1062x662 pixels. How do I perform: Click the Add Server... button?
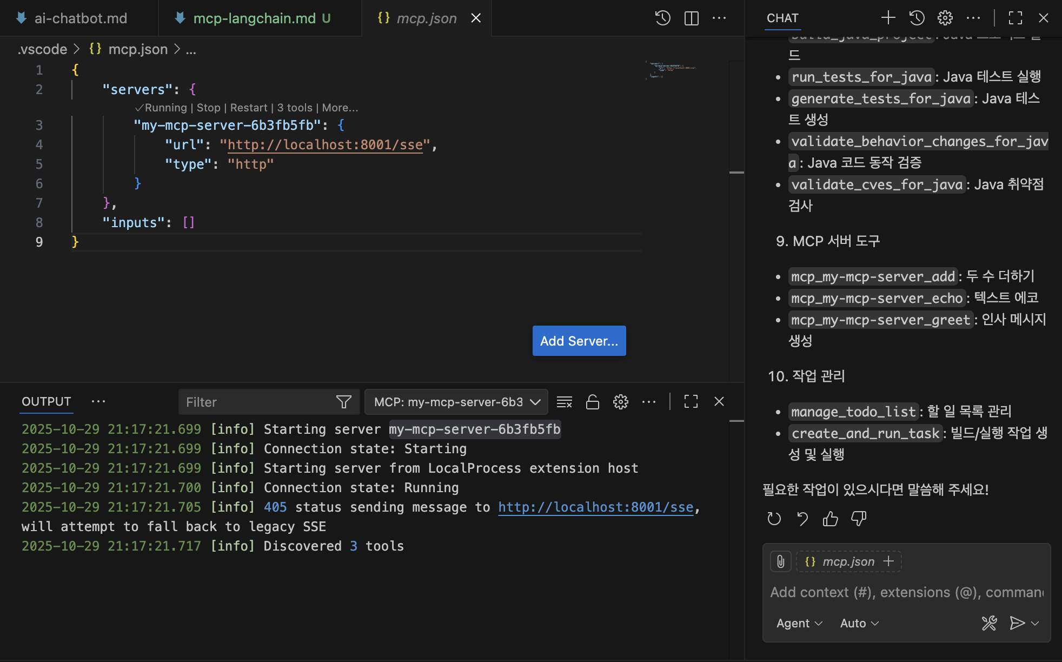(579, 341)
